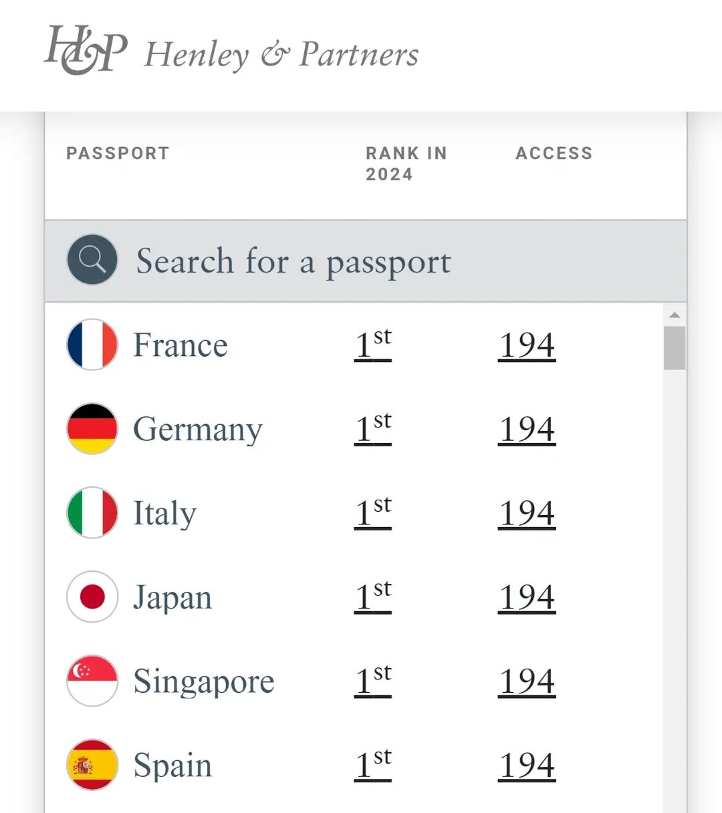Sort by RANK IN 2024 column header
722x813 pixels.
tap(406, 164)
